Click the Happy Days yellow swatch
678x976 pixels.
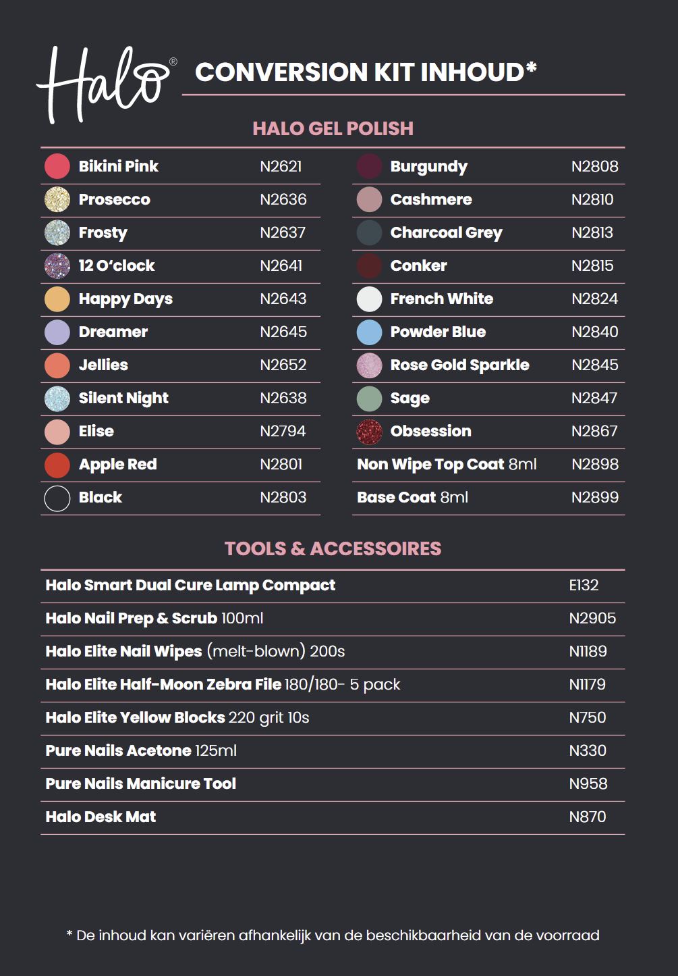pyautogui.click(x=57, y=299)
